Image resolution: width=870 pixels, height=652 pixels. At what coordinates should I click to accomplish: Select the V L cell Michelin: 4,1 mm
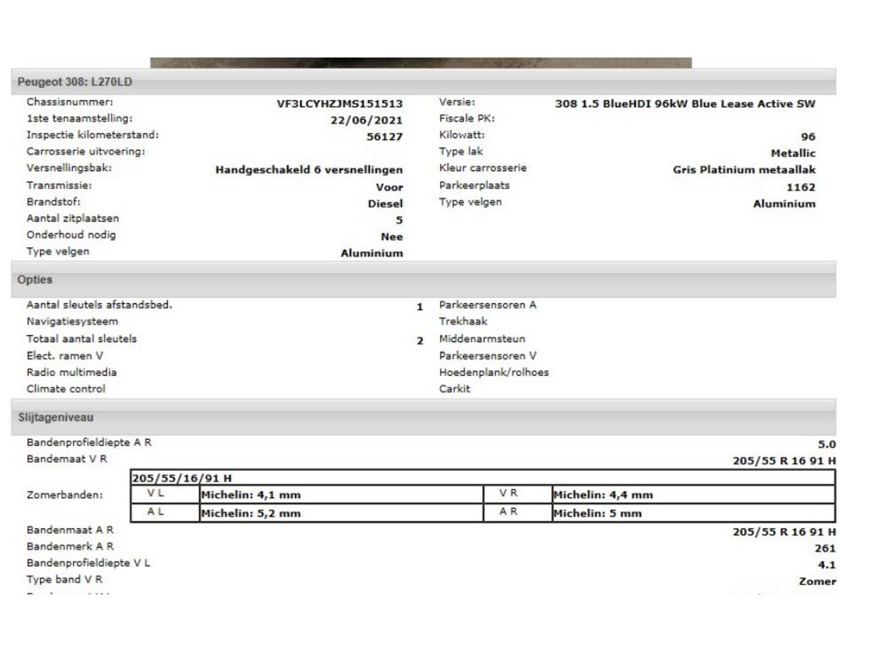(341, 495)
